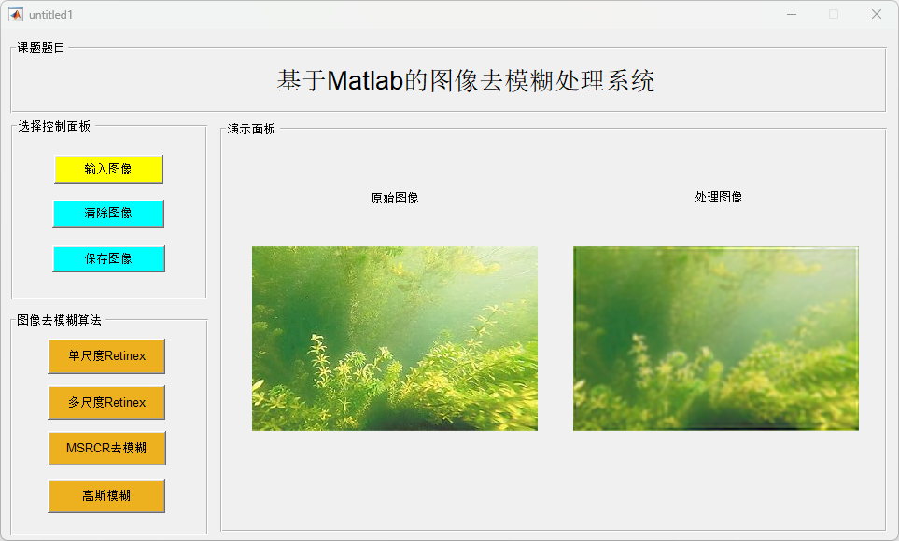Click the 选择控制面板 panel heading
The height and width of the screenshot is (541, 899).
pyautogui.click(x=54, y=126)
